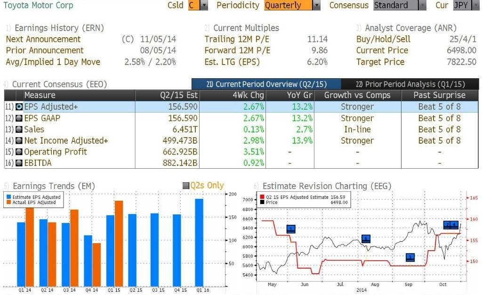Click the red EPS Adjusted Estimate legend swatch
This screenshot has height=295, width=482.
click(262, 197)
